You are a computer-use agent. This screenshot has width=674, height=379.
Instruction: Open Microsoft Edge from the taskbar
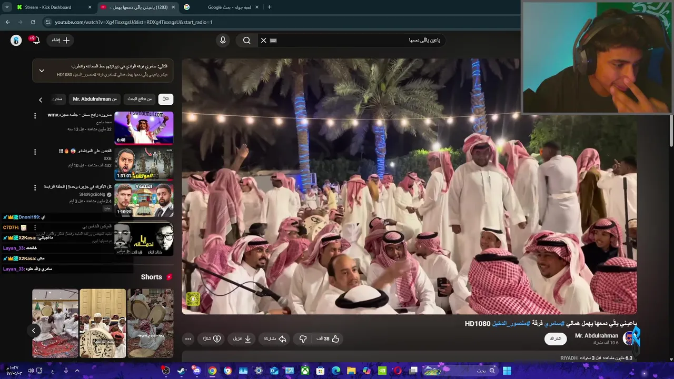pos(336,371)
